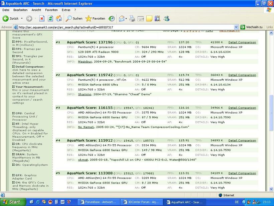274x206 pixels.
Task: Click the AquaMark ARC taskbar button
Action: point(184,202)
